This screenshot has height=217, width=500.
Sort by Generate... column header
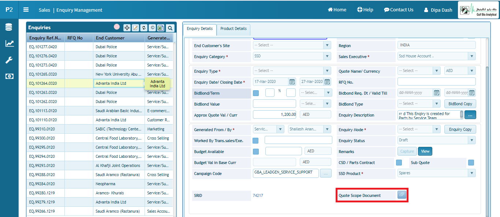click(158, 38)
